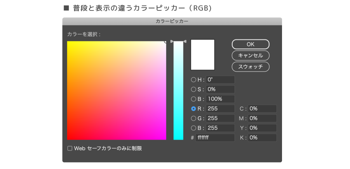Click the M magenta percentage field
The height and width of the screenshot is (169, 350).
coord(262,118)
